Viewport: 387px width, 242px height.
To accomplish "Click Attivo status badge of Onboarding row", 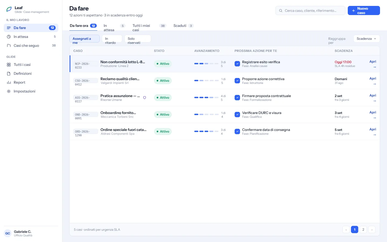I will (x=163, y=115).
